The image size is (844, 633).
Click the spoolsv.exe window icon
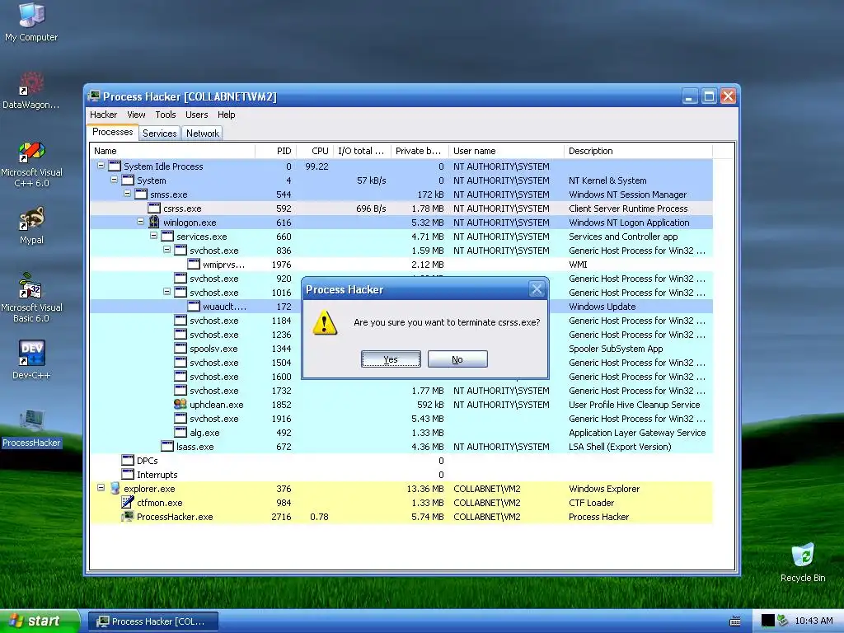(x=181, y=349)
